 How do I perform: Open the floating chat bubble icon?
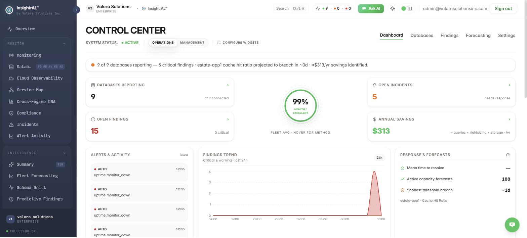point(512,225)
